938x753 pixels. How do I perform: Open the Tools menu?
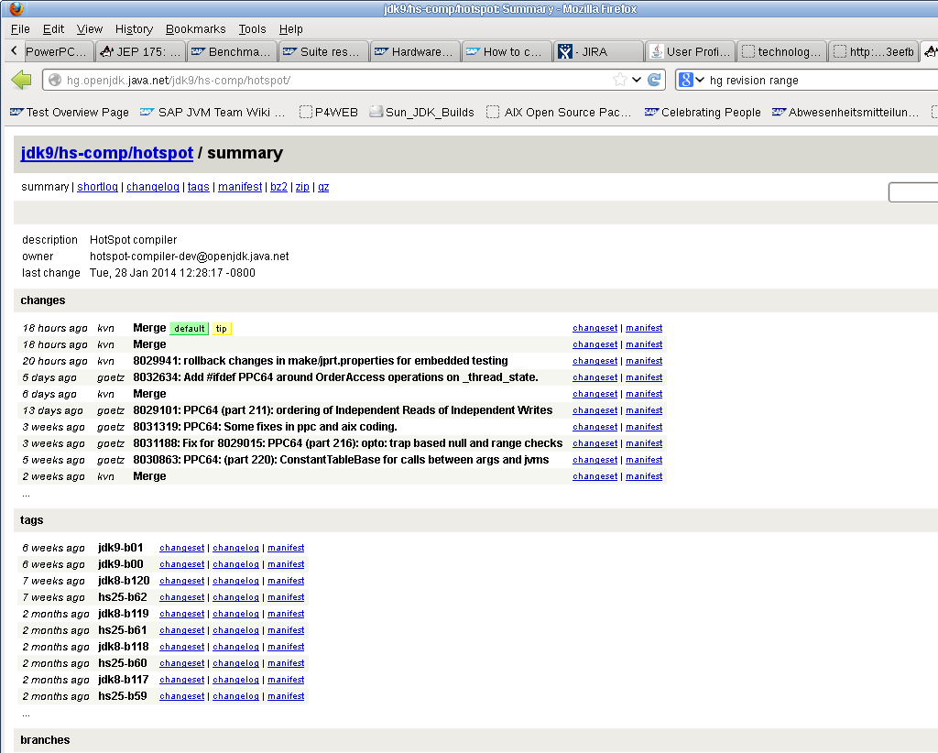coord(252,29)
